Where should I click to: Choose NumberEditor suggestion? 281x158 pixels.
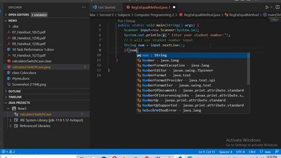point(192,70)
